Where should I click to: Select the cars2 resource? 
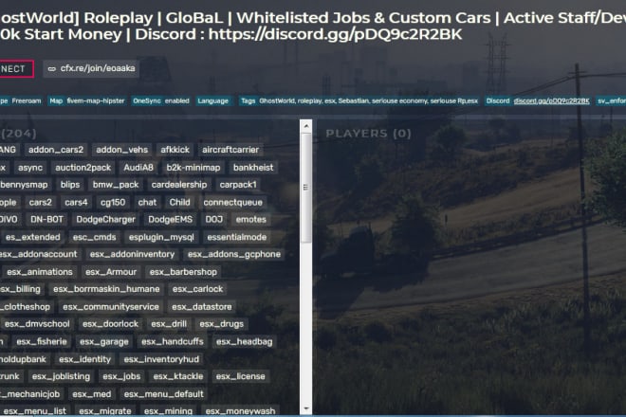pos(41,202)
